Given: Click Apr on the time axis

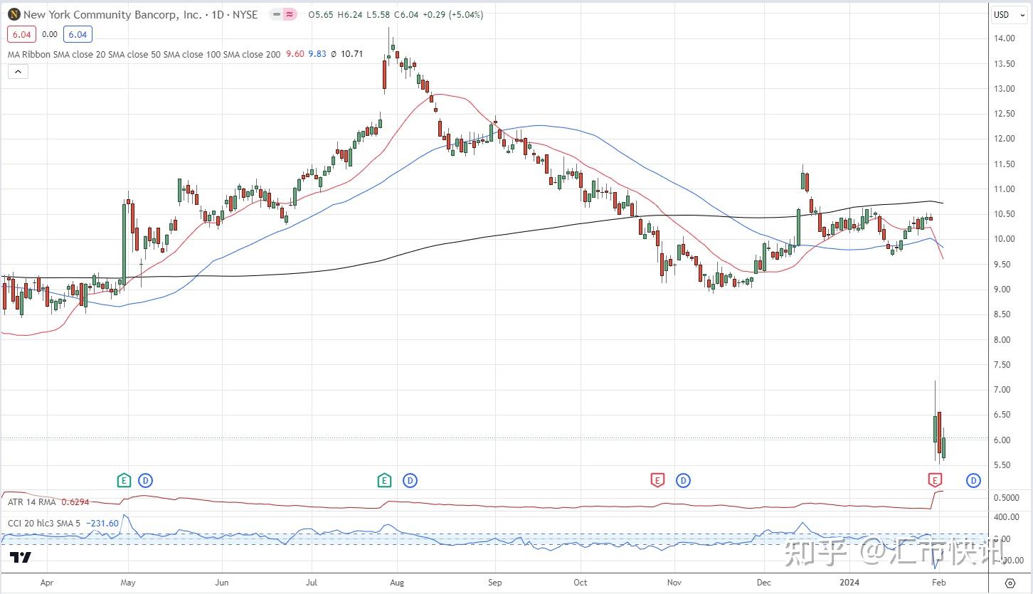Looking at the screenshot, I should click(x=48, y=582).
